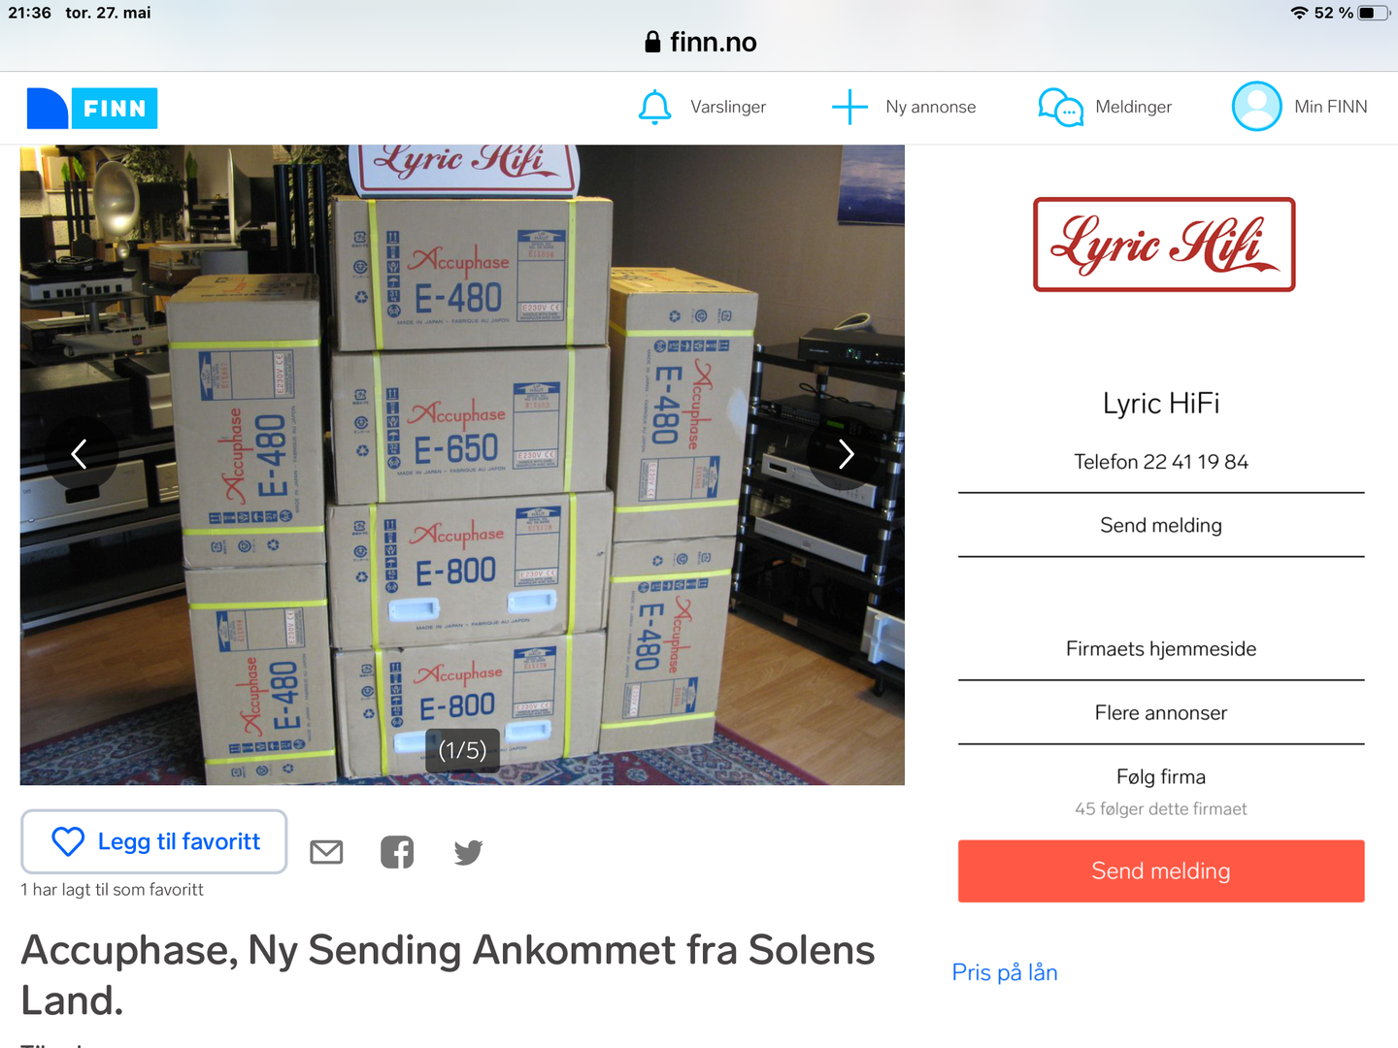The width and height of the screenshot is (1398, 1048).
Task: Share the ad on Facebook
Action: click(x=397, y=852)
